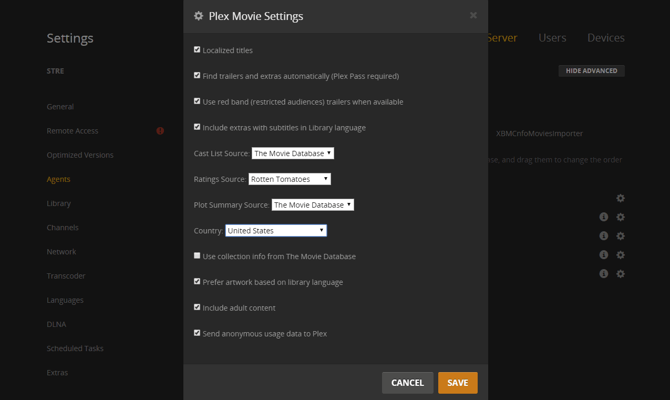The image size is (670, 400).
Task: Select Agents in the settings sidebar
Action: 58,179
